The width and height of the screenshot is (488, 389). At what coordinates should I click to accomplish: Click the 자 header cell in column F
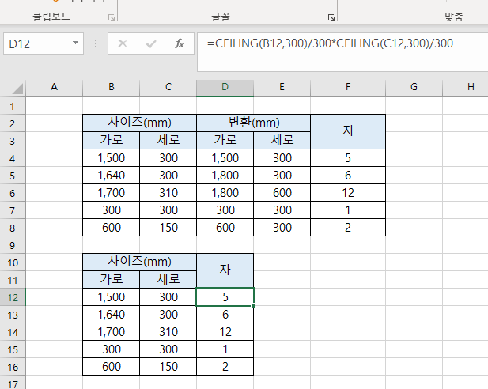click(348, 131)
